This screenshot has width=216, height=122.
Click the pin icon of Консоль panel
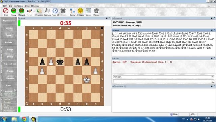(x=212, y=58)
